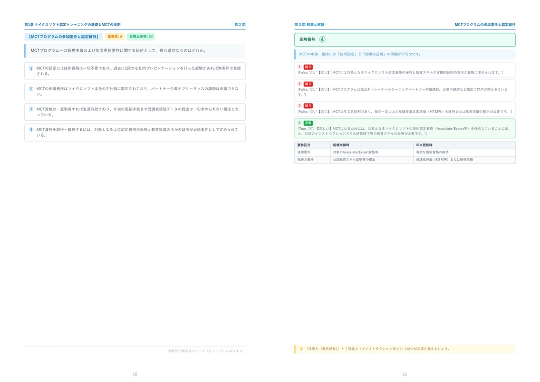Click the orange 重要度: A badge

tap(115, 36)
